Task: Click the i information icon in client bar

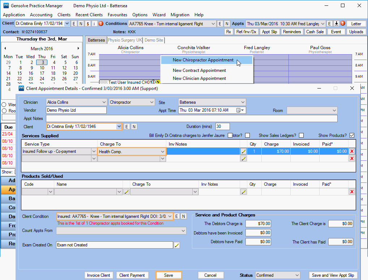Action: point(94,23)
